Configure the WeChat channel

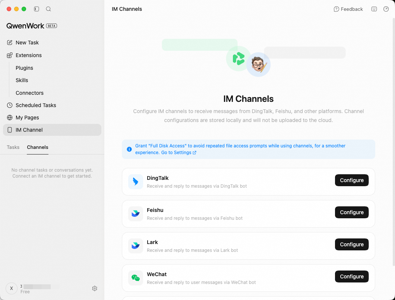tap(352, 276)
